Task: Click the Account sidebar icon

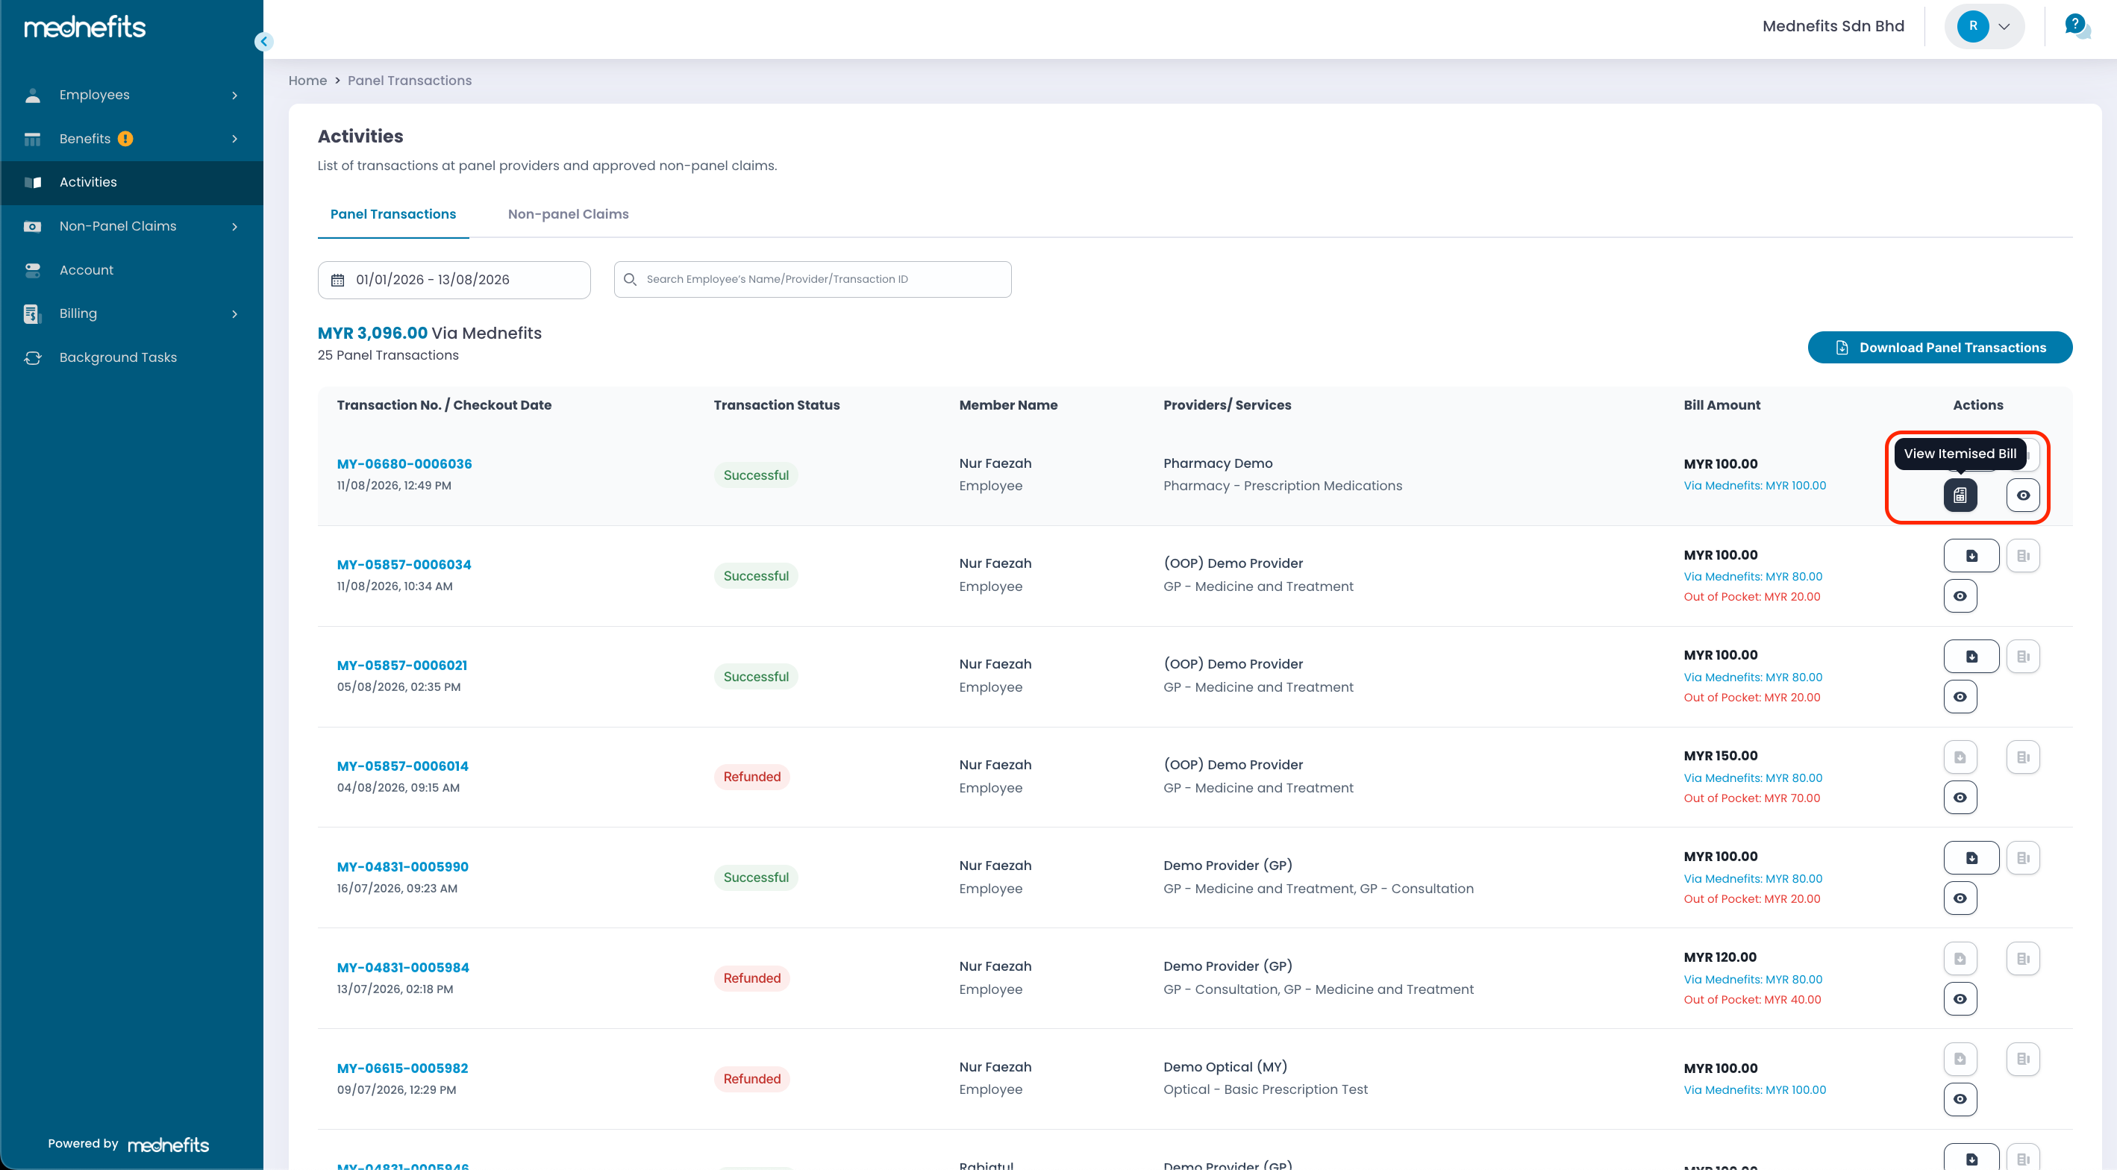Action: (33, 269)
